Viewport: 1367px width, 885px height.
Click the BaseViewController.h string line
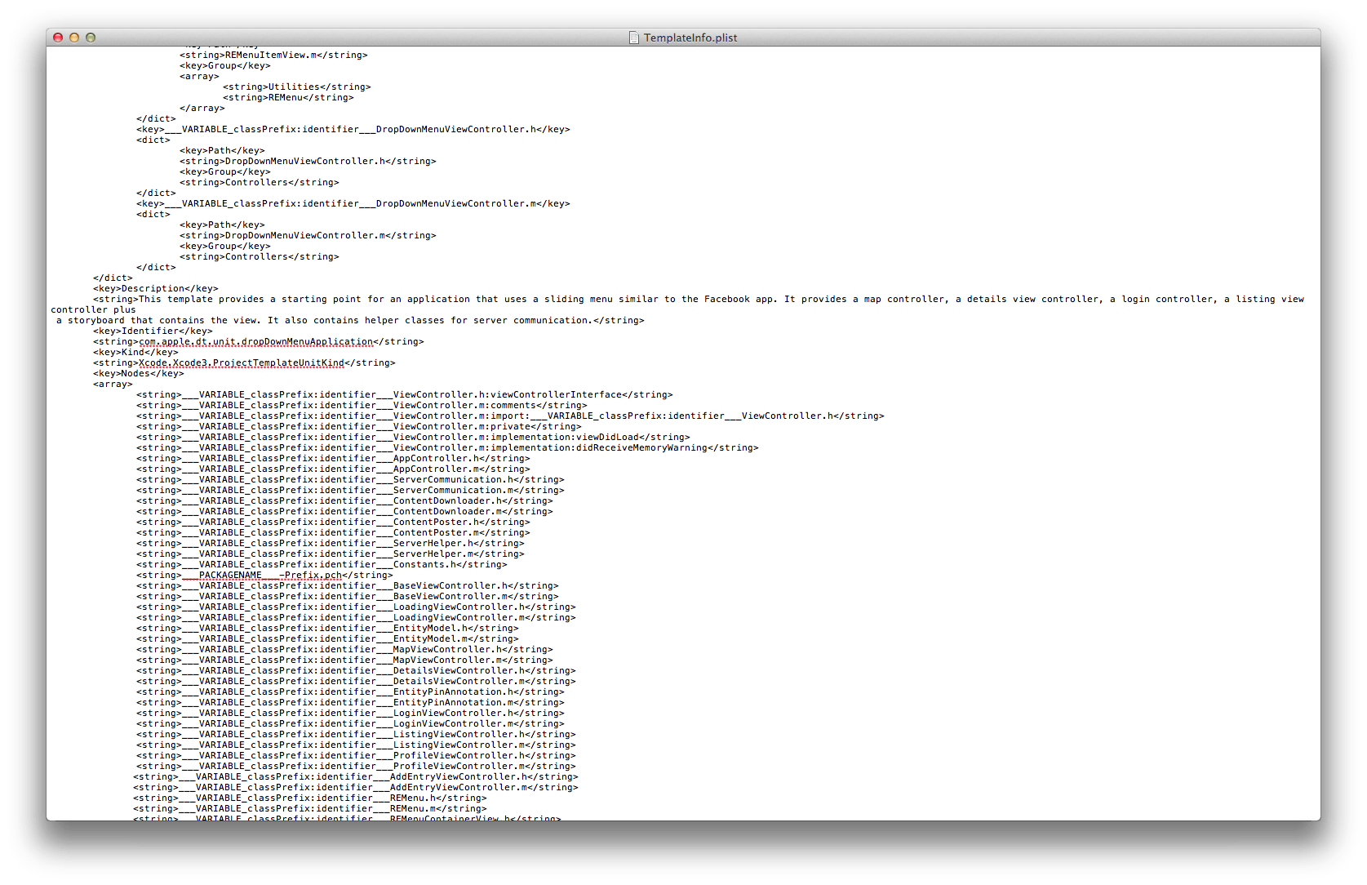click(348, 585)
